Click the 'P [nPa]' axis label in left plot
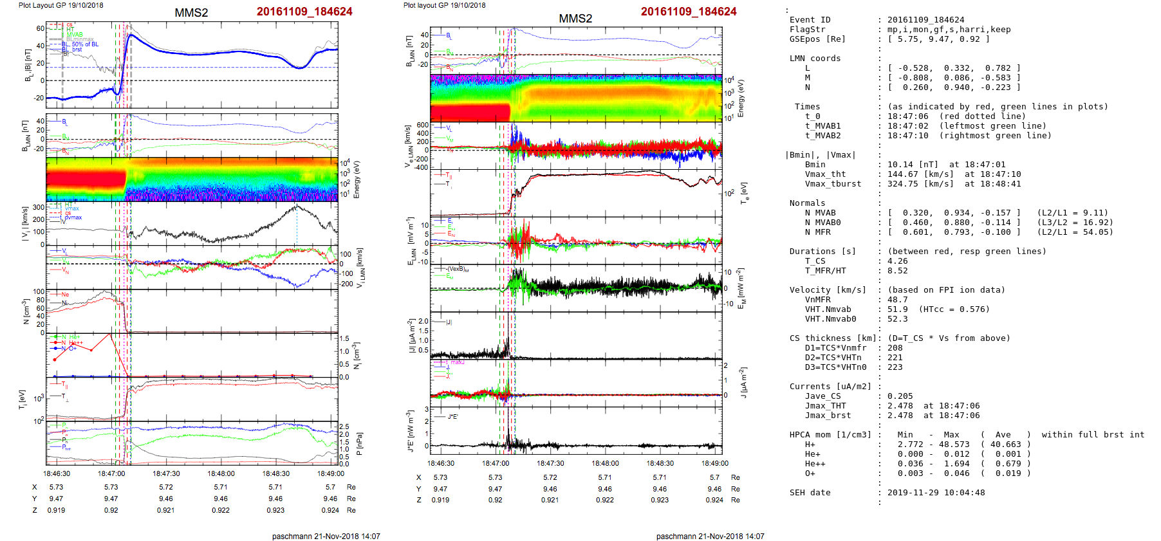Viewport: 1161px width, 541px height. coord(359,444)
